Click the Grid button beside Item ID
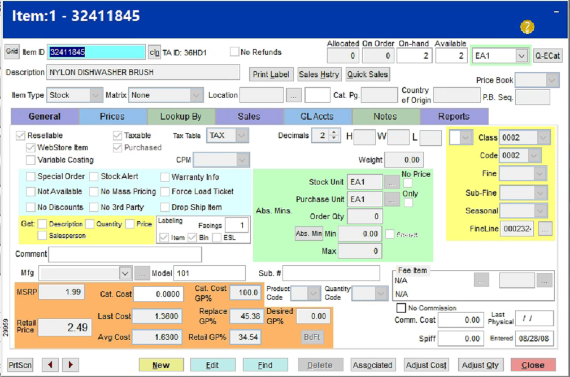The image size is (570, 377). coord(12,52)
